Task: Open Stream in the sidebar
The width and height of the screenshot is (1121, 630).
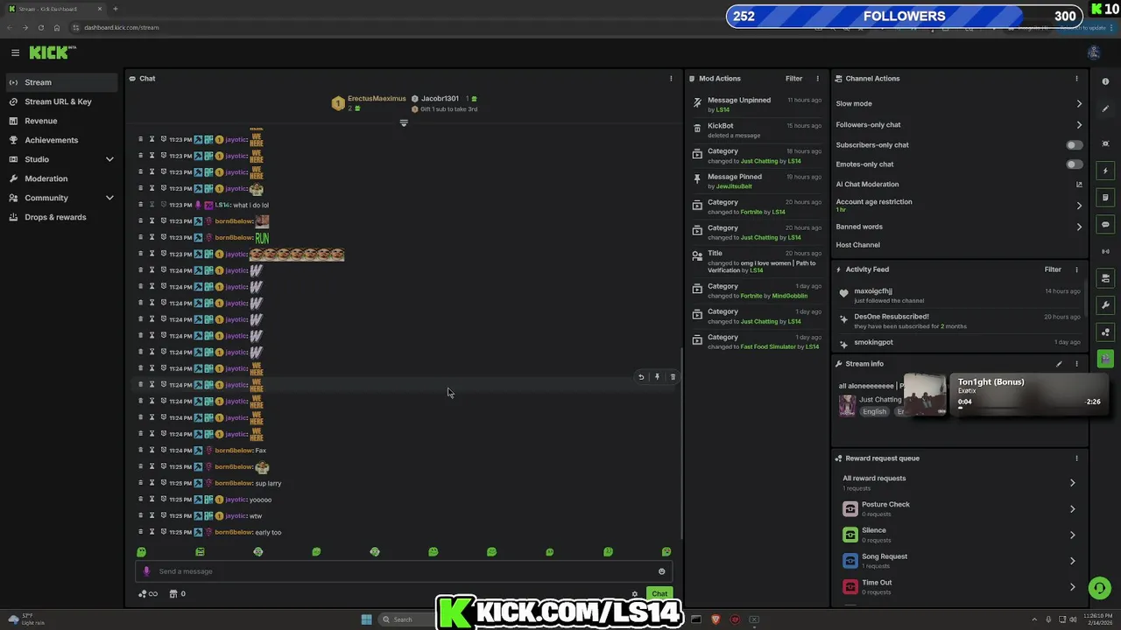Action: click(x=61, y=82)
